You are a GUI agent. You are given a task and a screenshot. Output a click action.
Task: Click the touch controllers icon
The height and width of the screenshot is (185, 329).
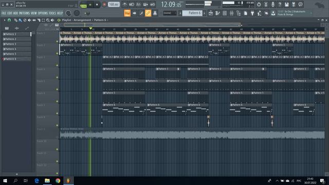point(266,13)
